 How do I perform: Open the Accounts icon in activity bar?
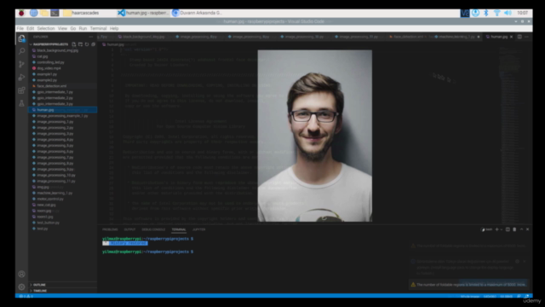pos(21,274)
